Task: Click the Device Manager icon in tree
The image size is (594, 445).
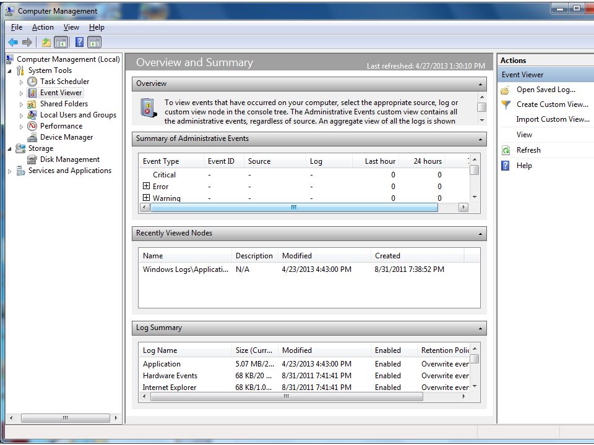Action: click(32, 137)
